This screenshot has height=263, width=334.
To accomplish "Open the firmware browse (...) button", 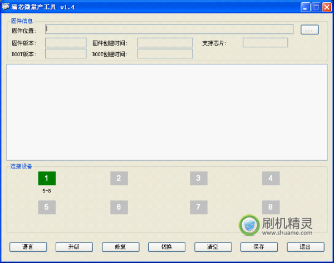I will pos(310,30).
